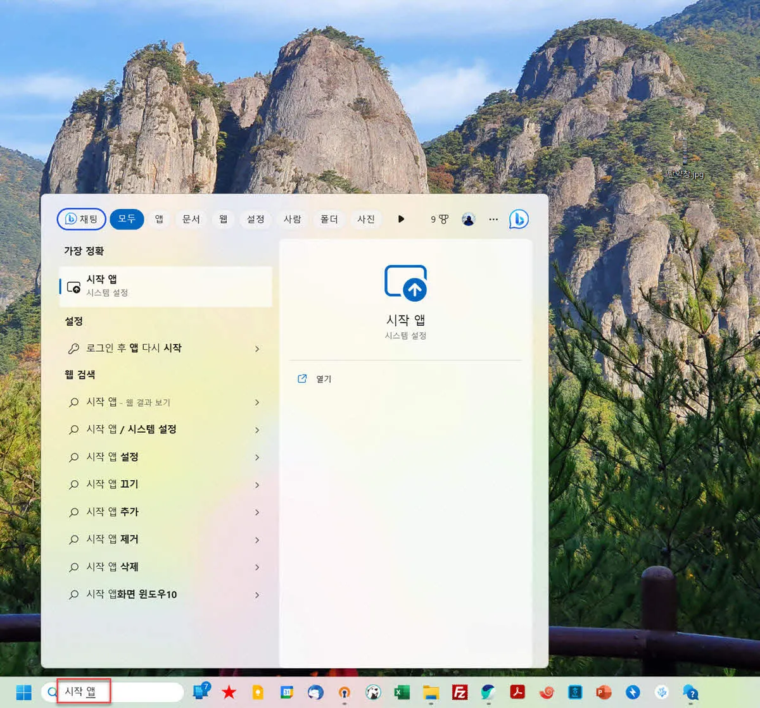Expand the 시작 앱 제거 result arrow
This screenshot has height=708, width=760.
[x=257, y=540]
